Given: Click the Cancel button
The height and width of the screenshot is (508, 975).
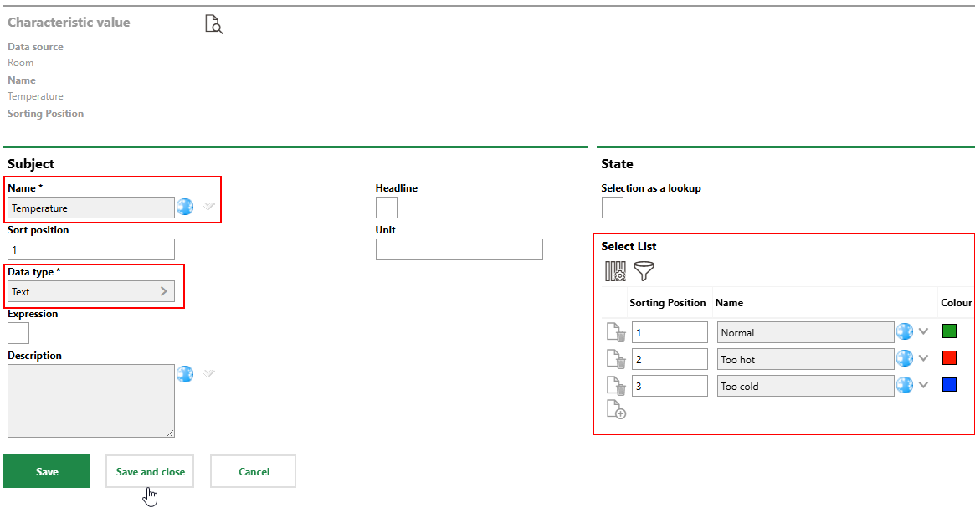Looking at the screenshot, I should coord(253,471).
